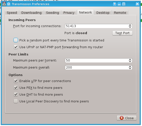
Task: Close the window with the title bar X
Action: coord(137,4)
